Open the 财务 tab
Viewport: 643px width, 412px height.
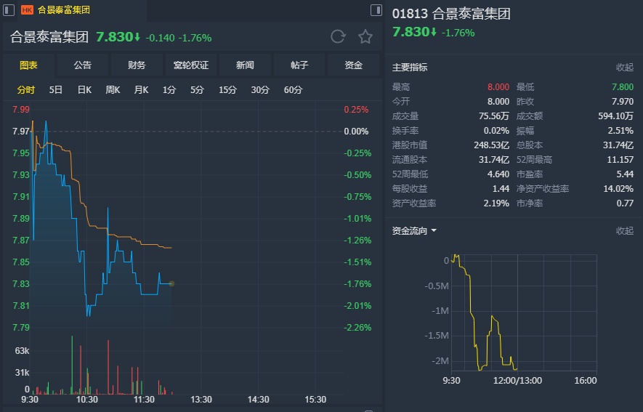[137, 65]
